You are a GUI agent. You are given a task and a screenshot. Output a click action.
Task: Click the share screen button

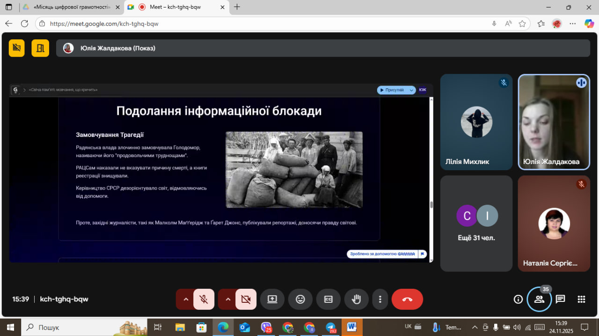click(x=272, y=300)
